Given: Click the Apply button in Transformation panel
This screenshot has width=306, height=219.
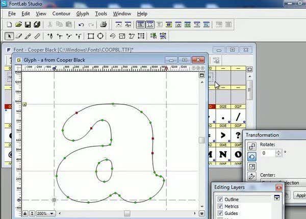Looking at the screenshot, I should point(300,196).
